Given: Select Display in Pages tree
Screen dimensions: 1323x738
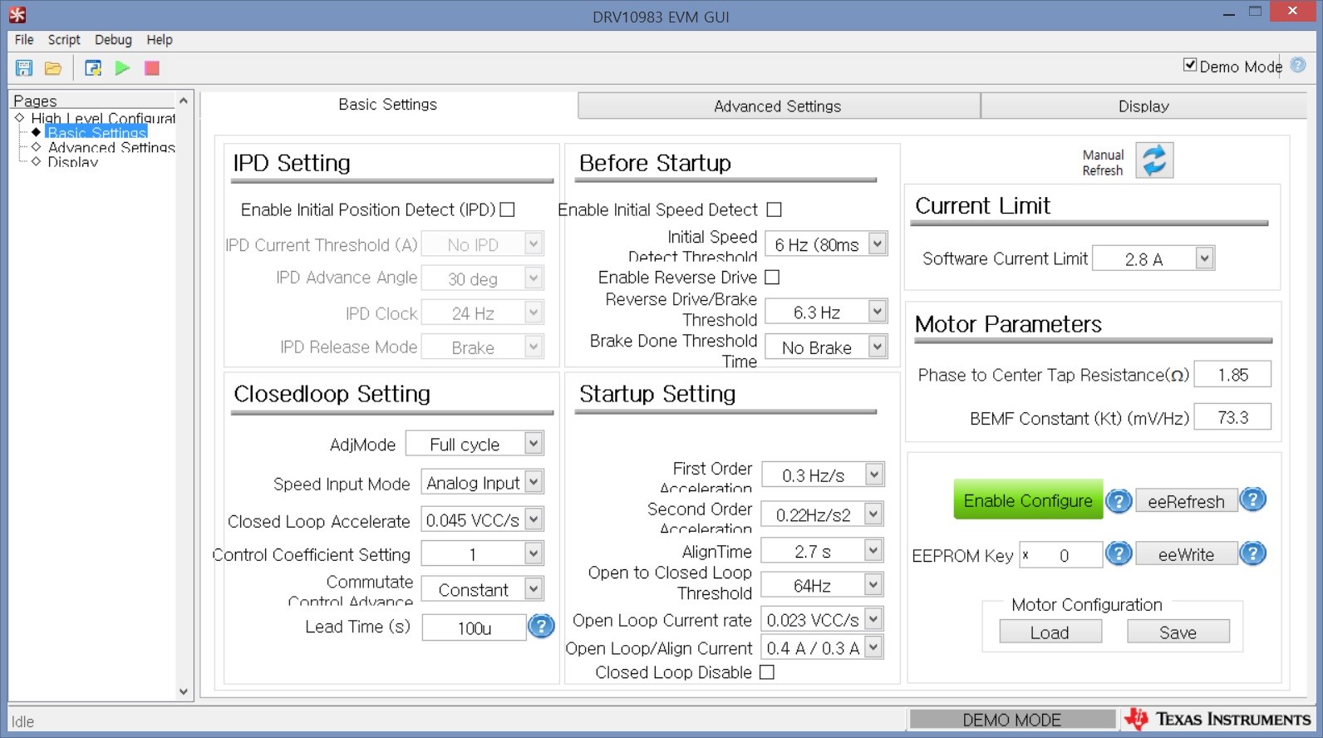Looking at the screenshot, I should (72, 162).
